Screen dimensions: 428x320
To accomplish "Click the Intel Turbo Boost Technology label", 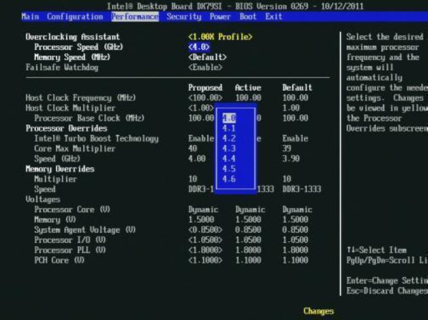I will point(97,138).
